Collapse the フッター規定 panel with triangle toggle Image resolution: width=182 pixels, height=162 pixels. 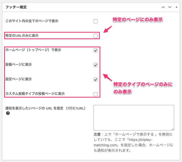(176, 7)
